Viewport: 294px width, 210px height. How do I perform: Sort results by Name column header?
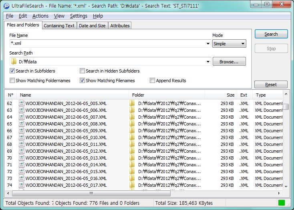(72, 95)
